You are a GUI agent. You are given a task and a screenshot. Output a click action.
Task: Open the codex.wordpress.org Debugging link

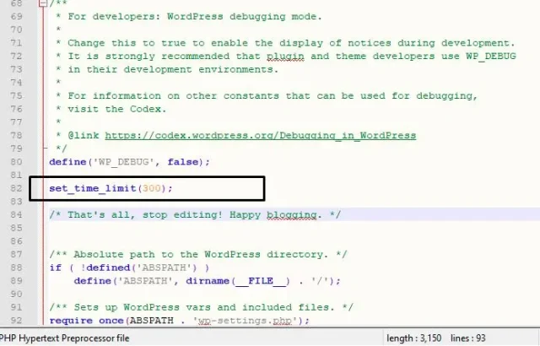261,135
